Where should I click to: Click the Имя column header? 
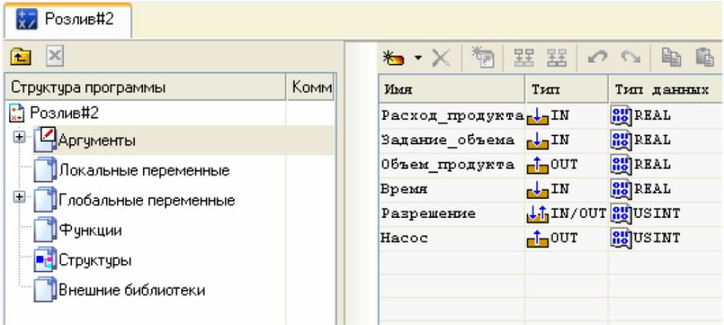click(452, 88)
